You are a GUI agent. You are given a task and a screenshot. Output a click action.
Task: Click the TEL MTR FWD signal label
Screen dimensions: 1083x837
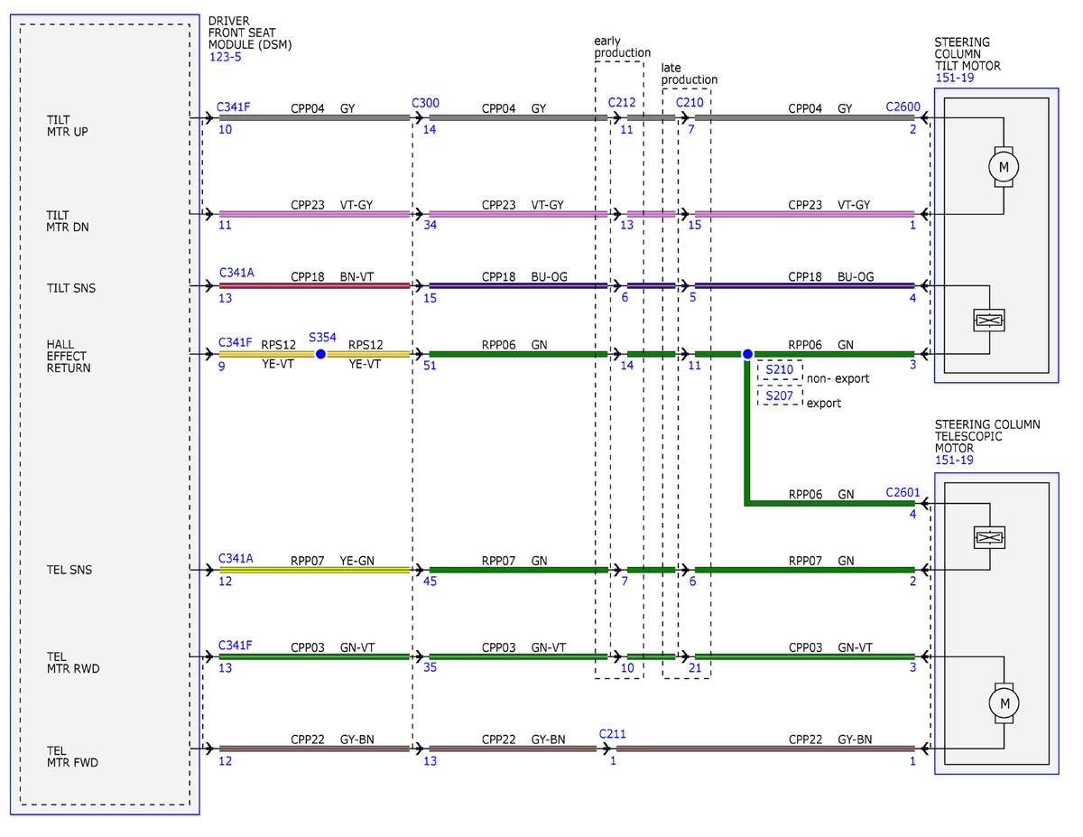tap(72, 757)
